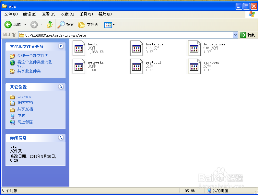Open 网上邻居 link
The width and height of the screenshot is (258, 195).
click(25, 122)
